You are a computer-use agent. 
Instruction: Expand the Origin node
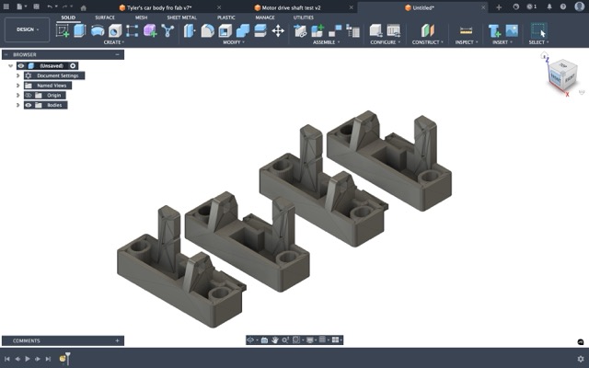(x=17, y=96)
